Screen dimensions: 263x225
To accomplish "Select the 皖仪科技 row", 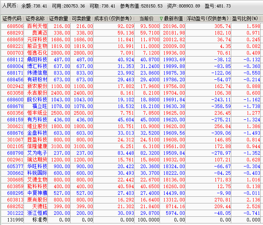I will pos(131,99).
